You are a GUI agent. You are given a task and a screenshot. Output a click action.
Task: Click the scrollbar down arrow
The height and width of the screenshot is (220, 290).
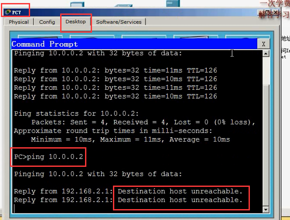pyautogui.click(x=266, y=210)
